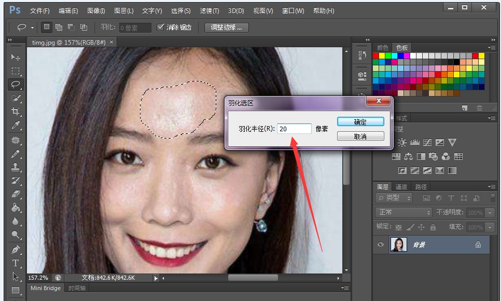
Task: Open the 不透明度 opacity slider arrow
Action: [x=490, y=212]
